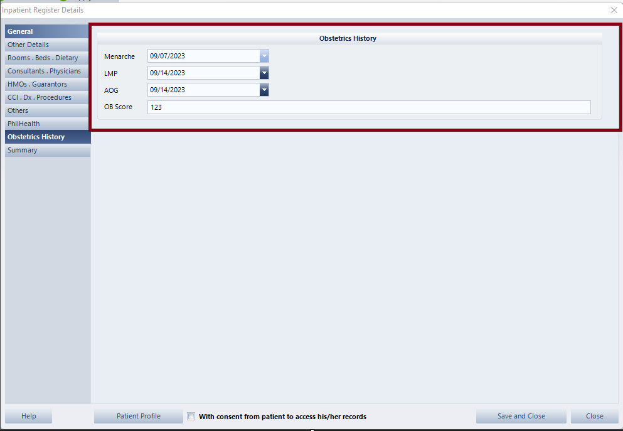View the Summary section
The width and height of the screenshot is (623, 431).
(47, 150)
